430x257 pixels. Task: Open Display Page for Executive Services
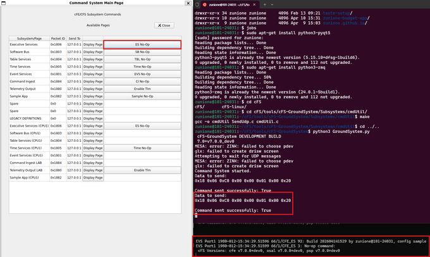point(93,44)
